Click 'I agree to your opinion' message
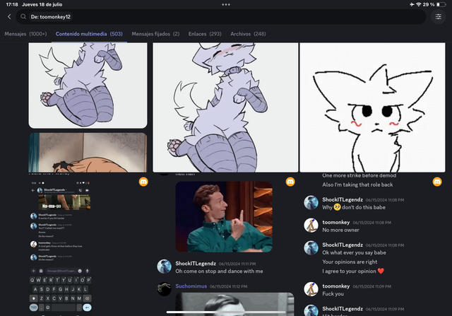This screenshot has width=452, height=316. [x=353, y=271]
